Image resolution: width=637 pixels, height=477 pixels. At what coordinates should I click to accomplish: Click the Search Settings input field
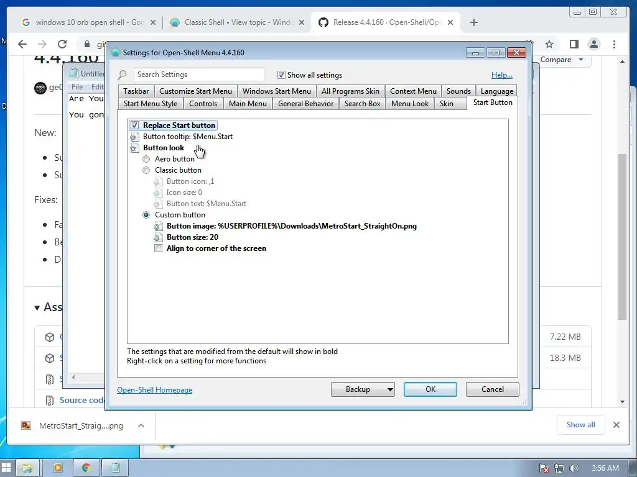click(x=198, y=75)
